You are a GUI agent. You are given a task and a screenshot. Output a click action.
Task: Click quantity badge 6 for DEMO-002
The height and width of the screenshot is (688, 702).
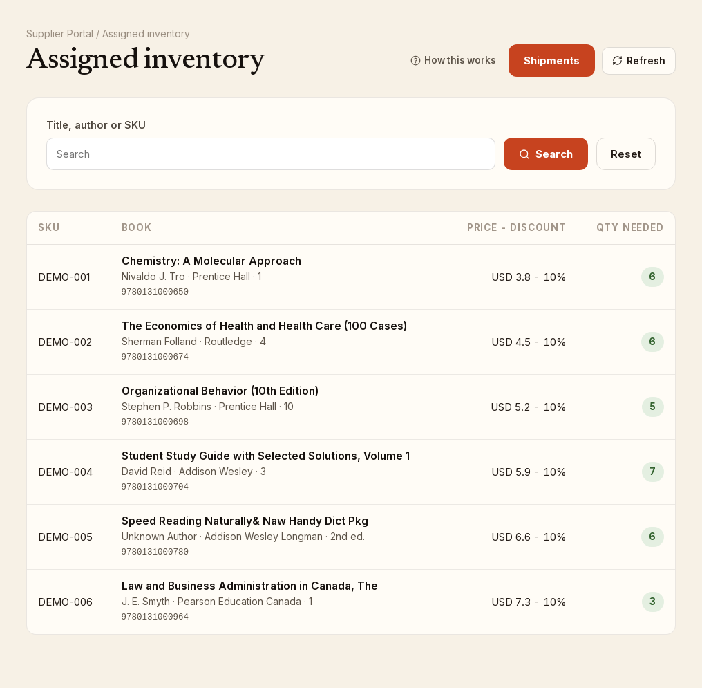652,342
